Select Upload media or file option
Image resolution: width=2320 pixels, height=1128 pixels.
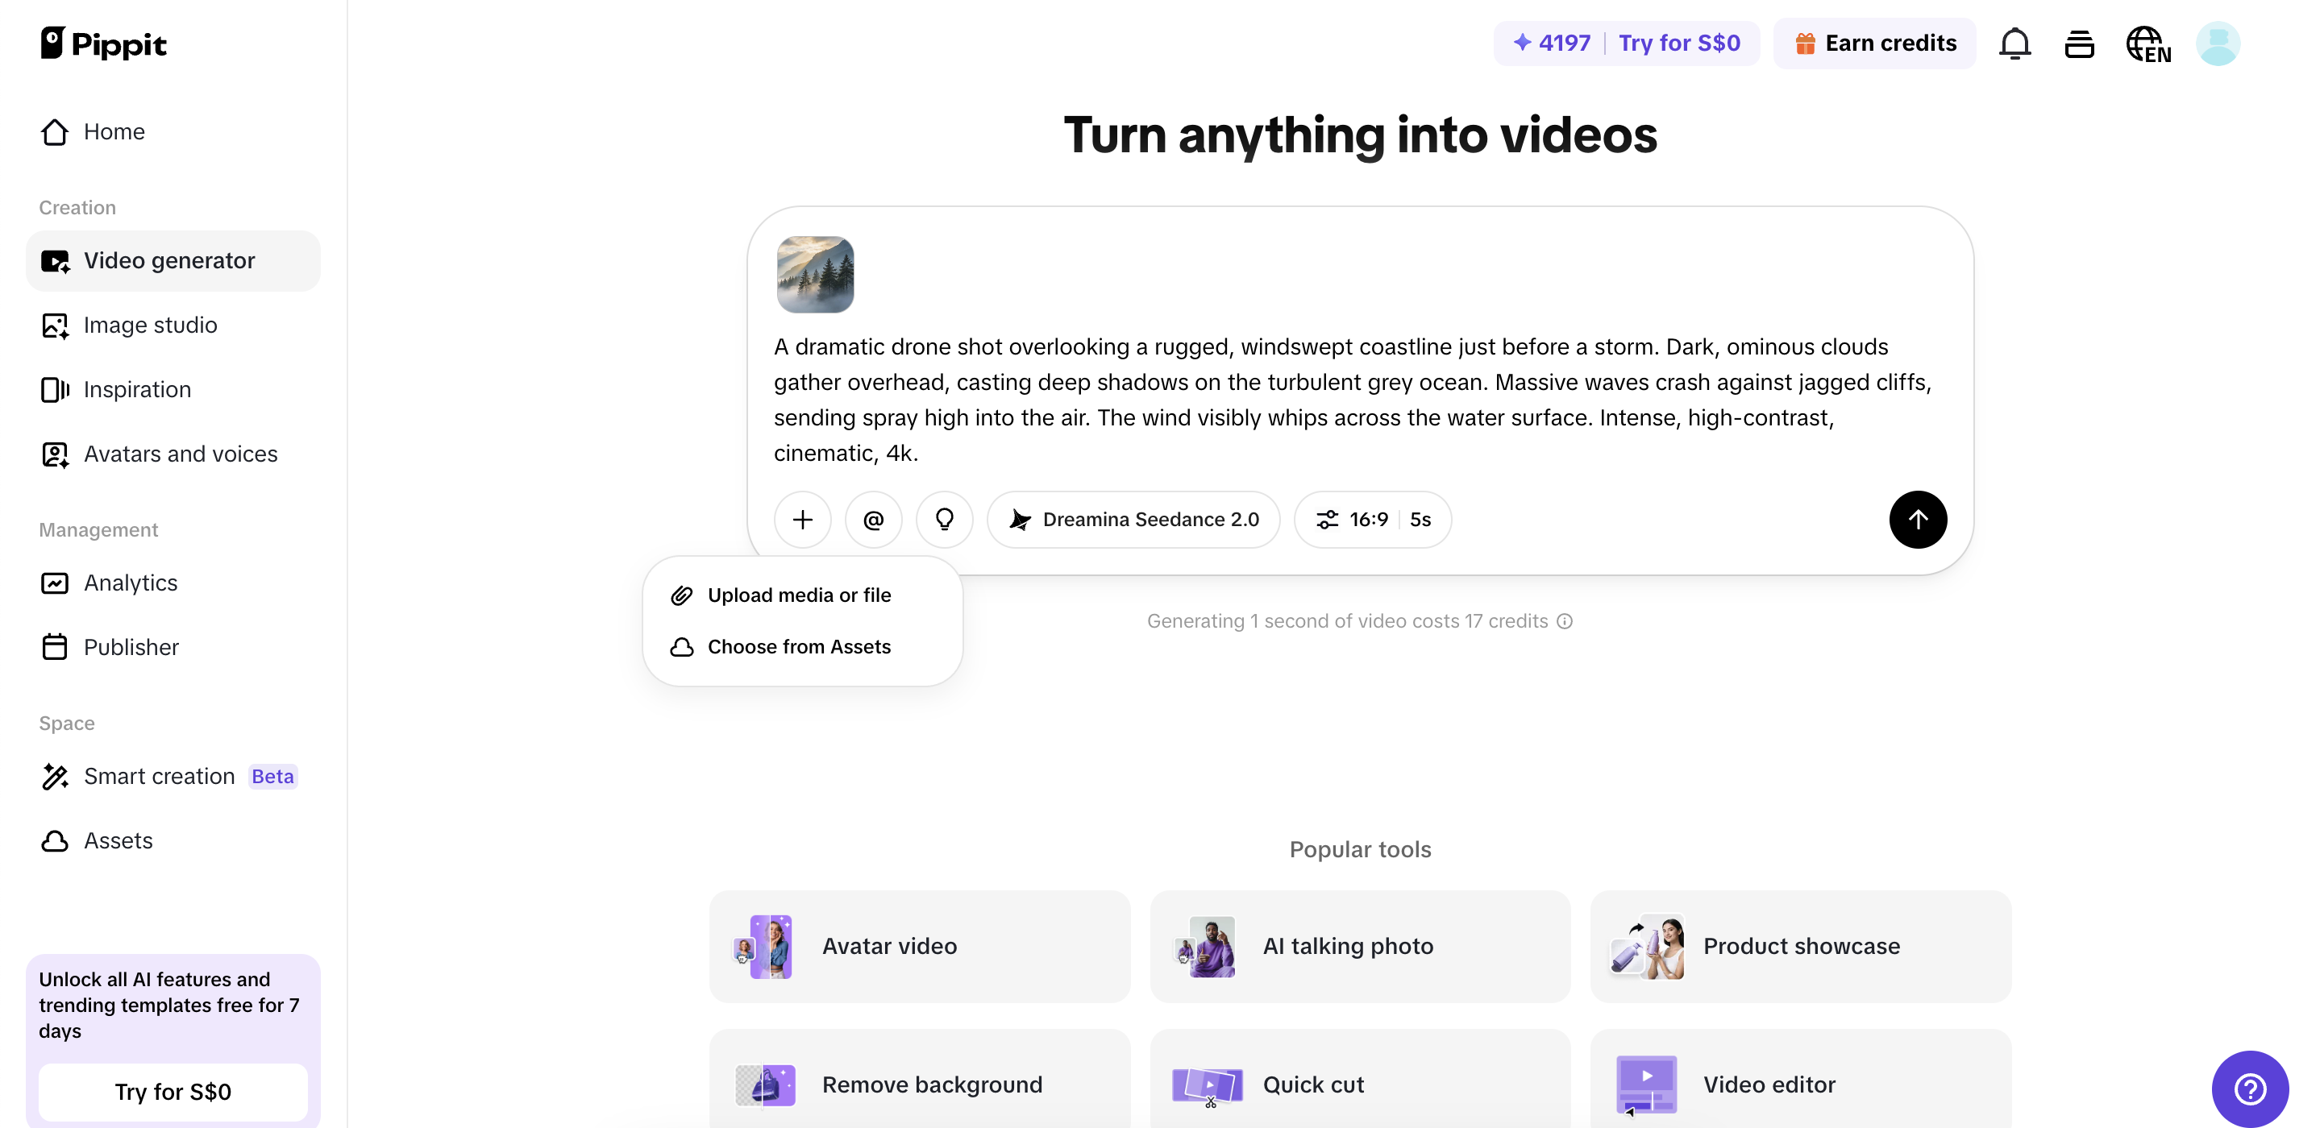798,594
